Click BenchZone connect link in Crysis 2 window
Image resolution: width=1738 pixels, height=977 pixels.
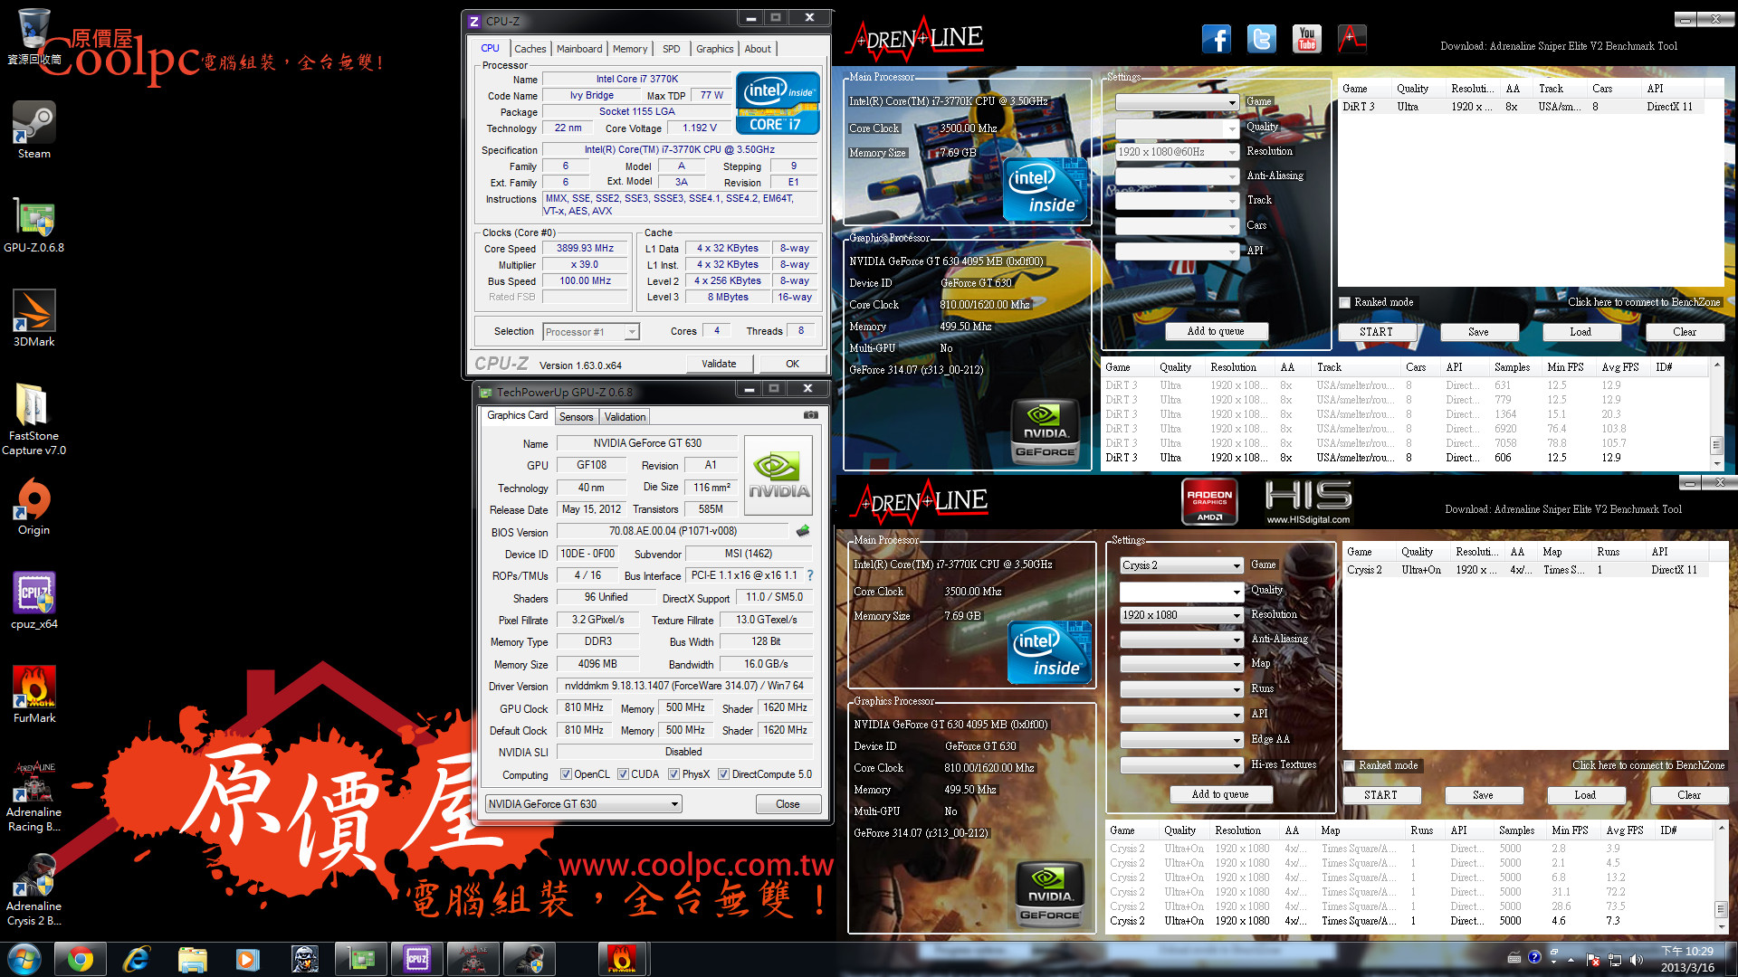pos(1648,765)
